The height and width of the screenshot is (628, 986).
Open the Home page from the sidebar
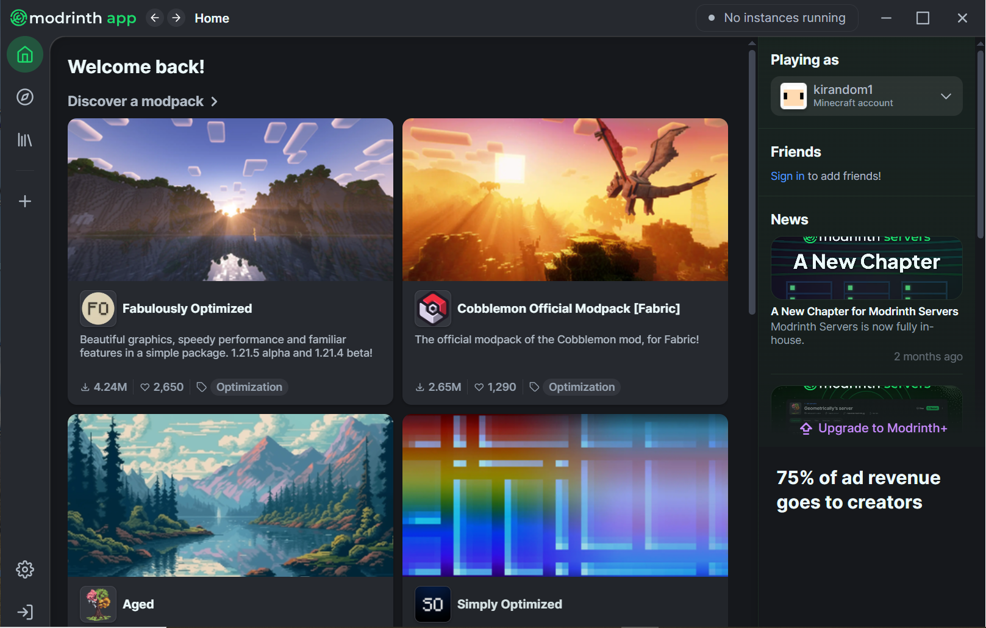24,54
